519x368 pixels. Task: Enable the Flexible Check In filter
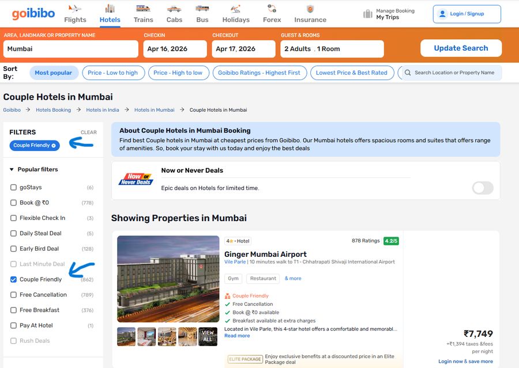(x=14, y=218)
